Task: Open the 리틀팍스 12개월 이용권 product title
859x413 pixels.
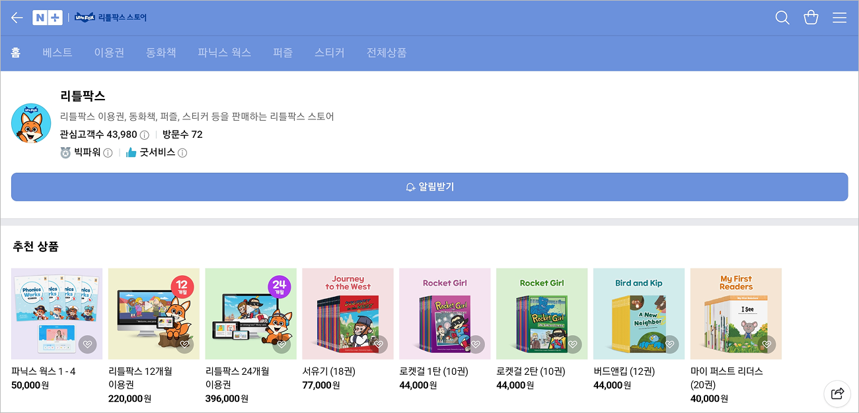Action: pos(140,378)
